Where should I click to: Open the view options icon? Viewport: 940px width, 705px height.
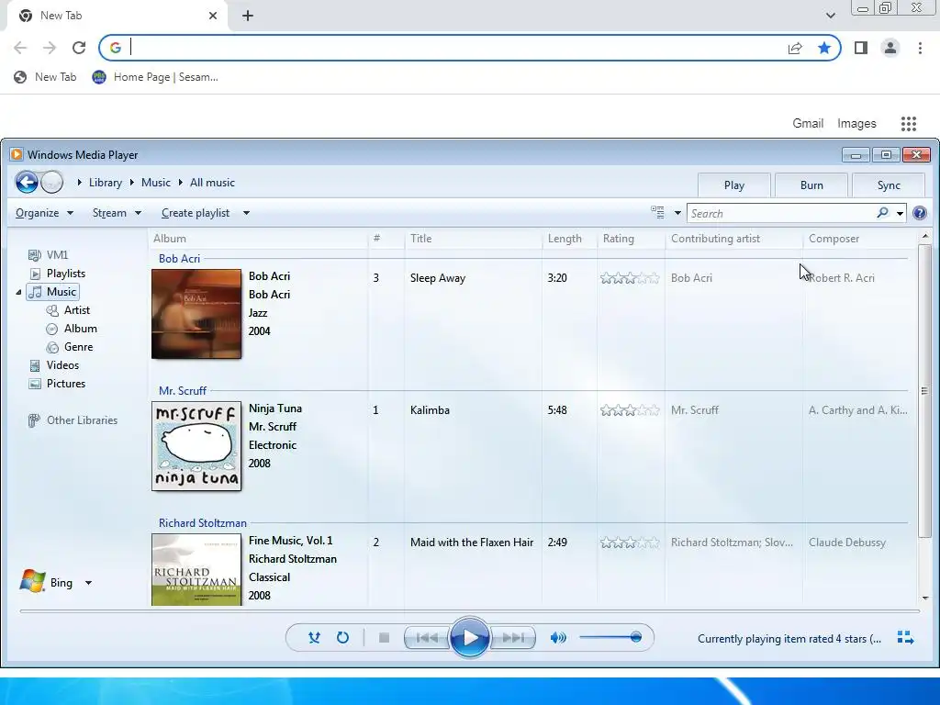click(x=657, y=212)
